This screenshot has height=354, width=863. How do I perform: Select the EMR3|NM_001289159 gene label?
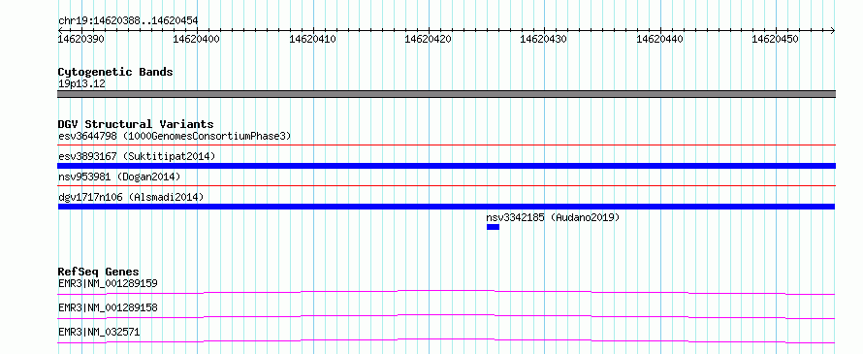coord(108,284)
